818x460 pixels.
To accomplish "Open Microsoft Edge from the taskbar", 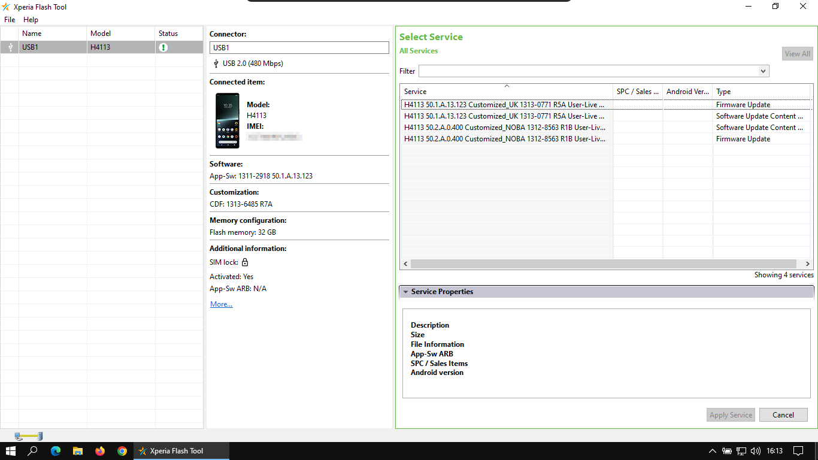I will [56, 451].
